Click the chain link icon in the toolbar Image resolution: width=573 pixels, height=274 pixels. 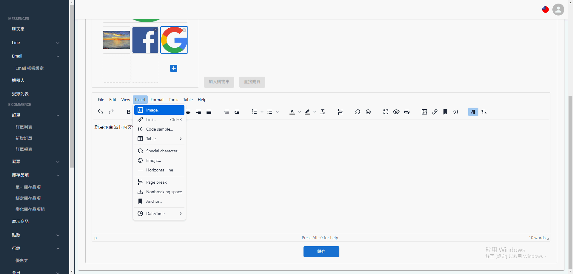pyautogui.click(x=435, y=112)
